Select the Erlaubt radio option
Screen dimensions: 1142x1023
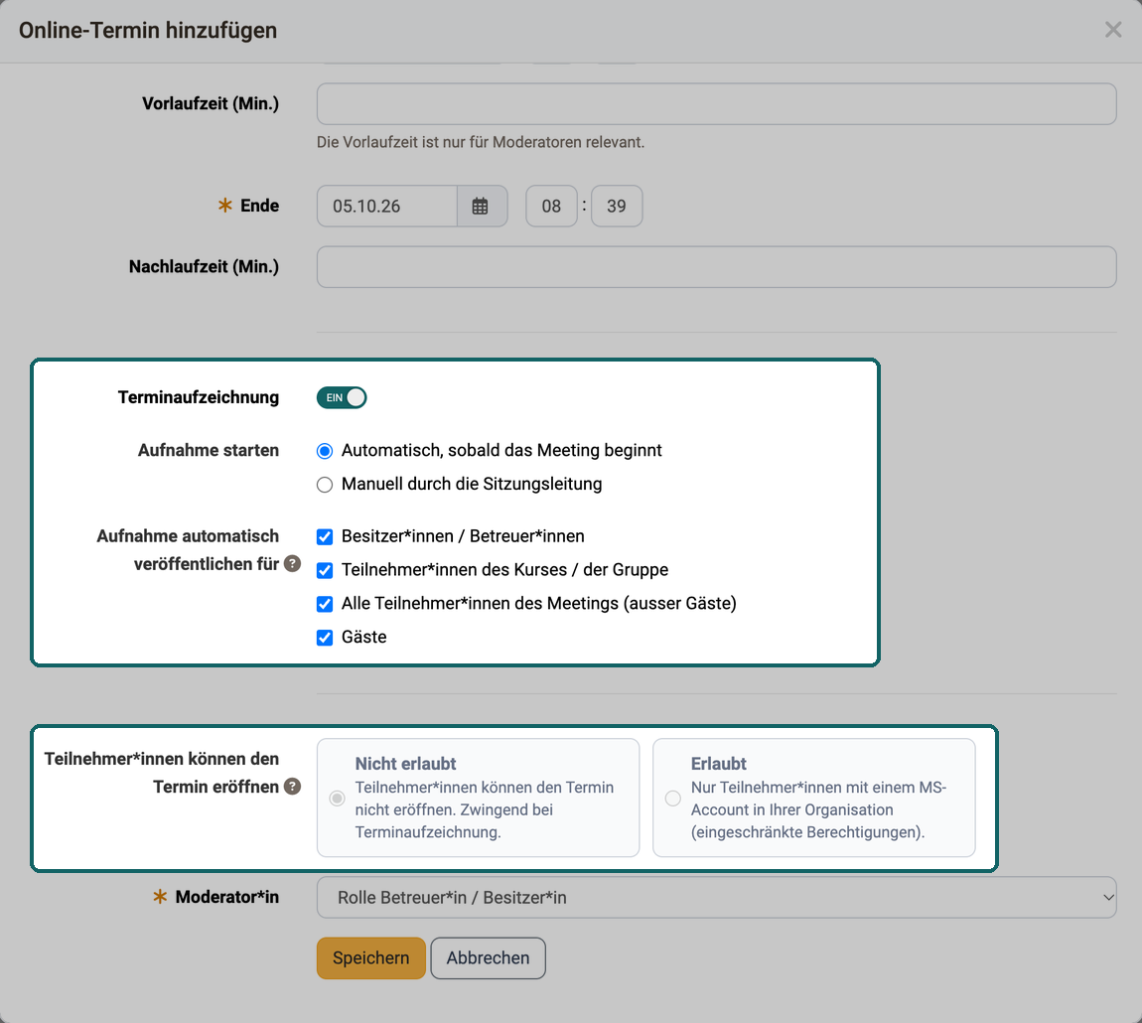coord(673,798)
